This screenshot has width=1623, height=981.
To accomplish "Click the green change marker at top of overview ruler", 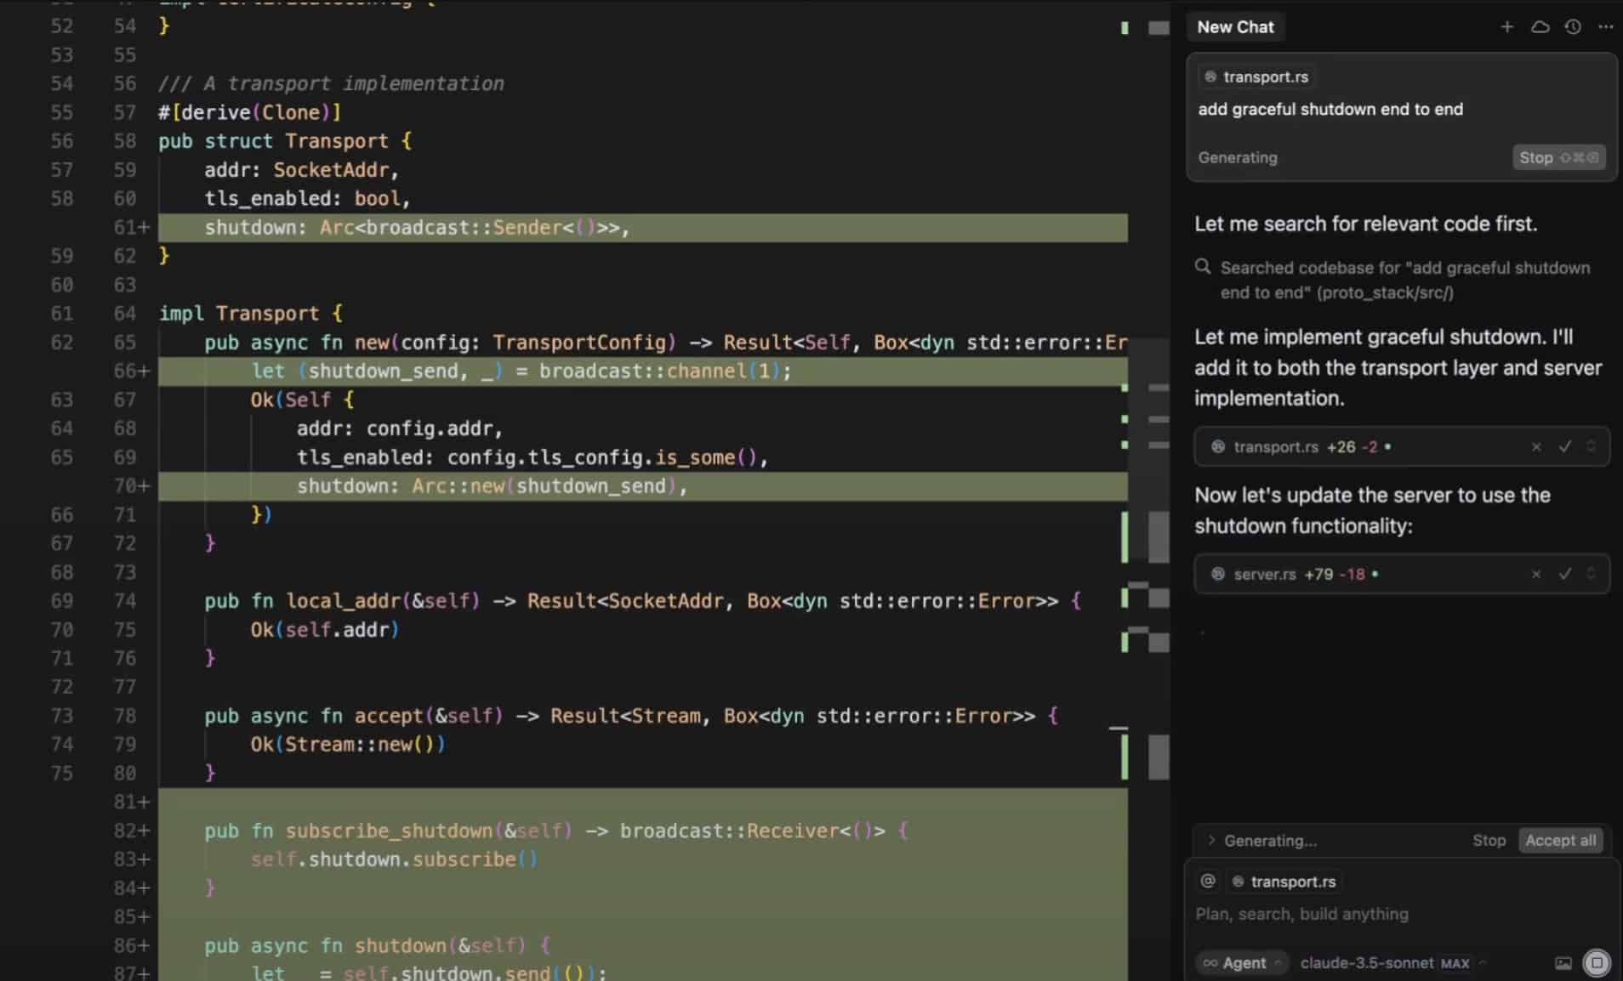I will 1125,28.
